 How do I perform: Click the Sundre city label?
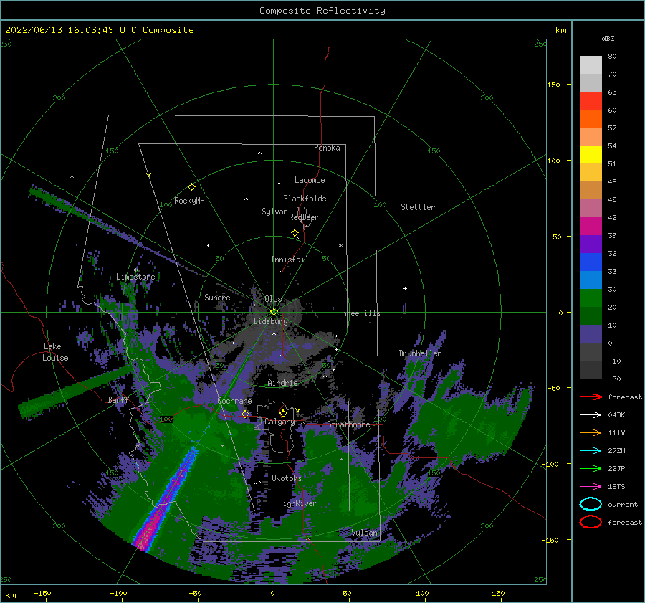(217, 297)
